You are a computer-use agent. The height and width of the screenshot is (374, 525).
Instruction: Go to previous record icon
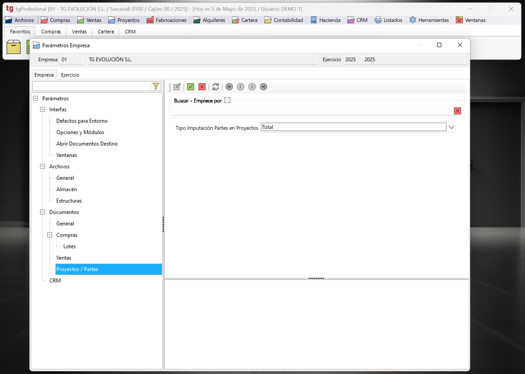pos(241,87)
